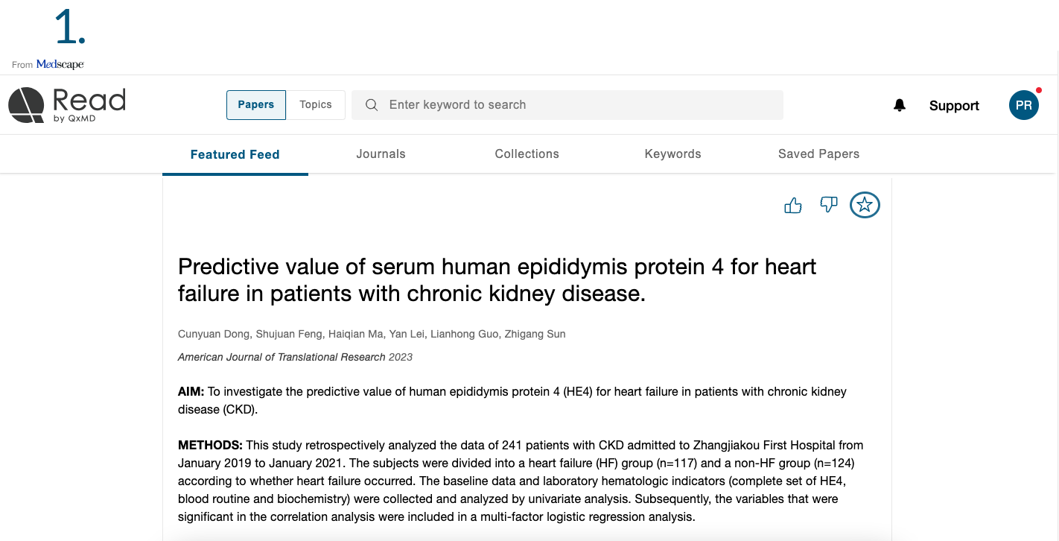The height and width of the screenshot is (541, 1059).
Task: Go to the Journals tab
Action: point(381,154)
